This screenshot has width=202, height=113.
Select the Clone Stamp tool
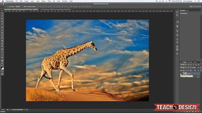tap(2, 33)
